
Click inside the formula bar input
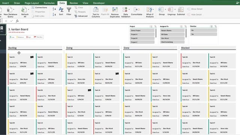pyautogui.click(x=129, y=21)
